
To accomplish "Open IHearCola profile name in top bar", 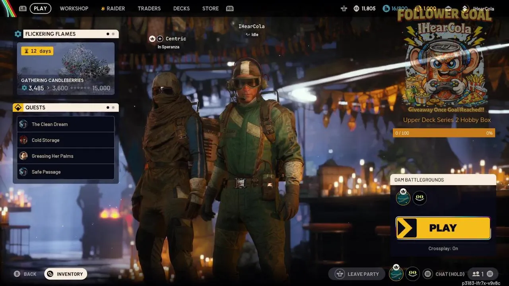I will (x=484, y=9).
